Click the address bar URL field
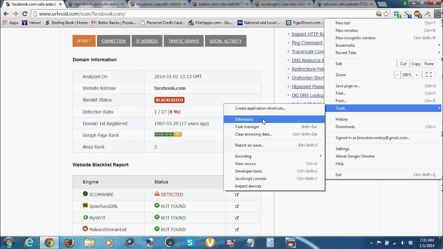Viewport: 443px width, 249px height. (204, 14)
